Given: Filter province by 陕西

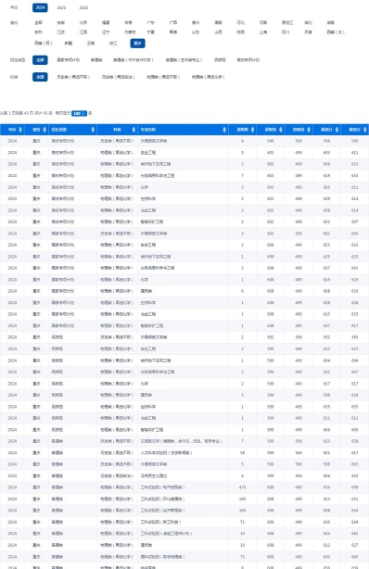Looking at the screenshot, I should click(x=240, y=32).
